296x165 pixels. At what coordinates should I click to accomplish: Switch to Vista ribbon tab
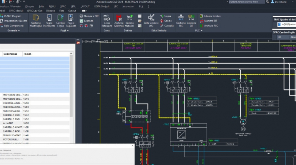click(x=62, y=11)
